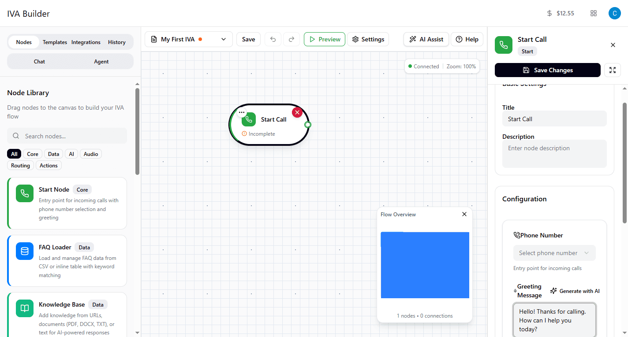Open the Select phone number dropdown

(x=554, y=252)
